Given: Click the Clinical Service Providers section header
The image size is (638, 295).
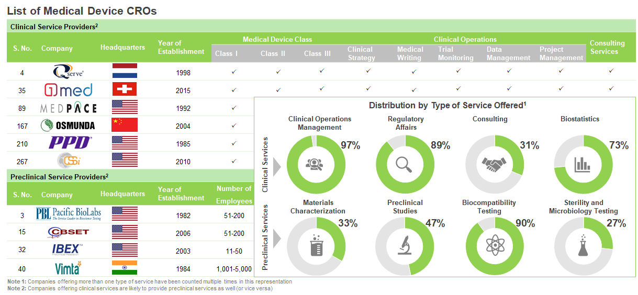Looking at the screenshot, I should pos(321,26).
